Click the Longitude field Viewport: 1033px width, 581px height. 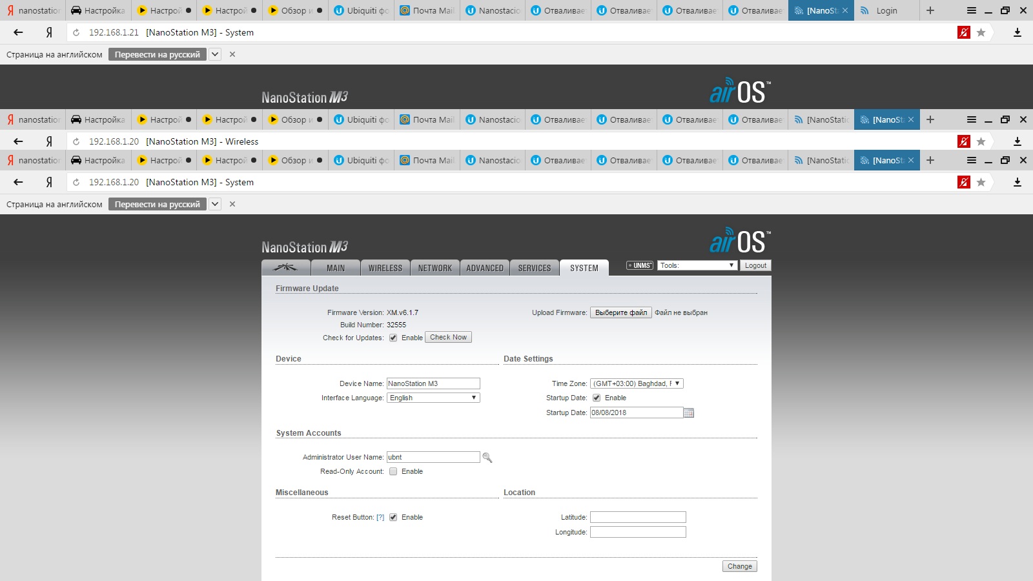click(638, 532)
